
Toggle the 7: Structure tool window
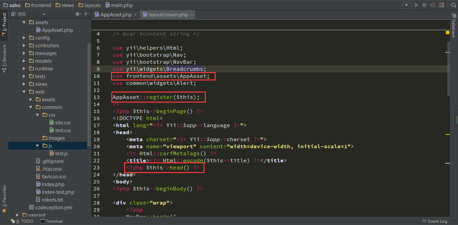click(x=4, y=58)
